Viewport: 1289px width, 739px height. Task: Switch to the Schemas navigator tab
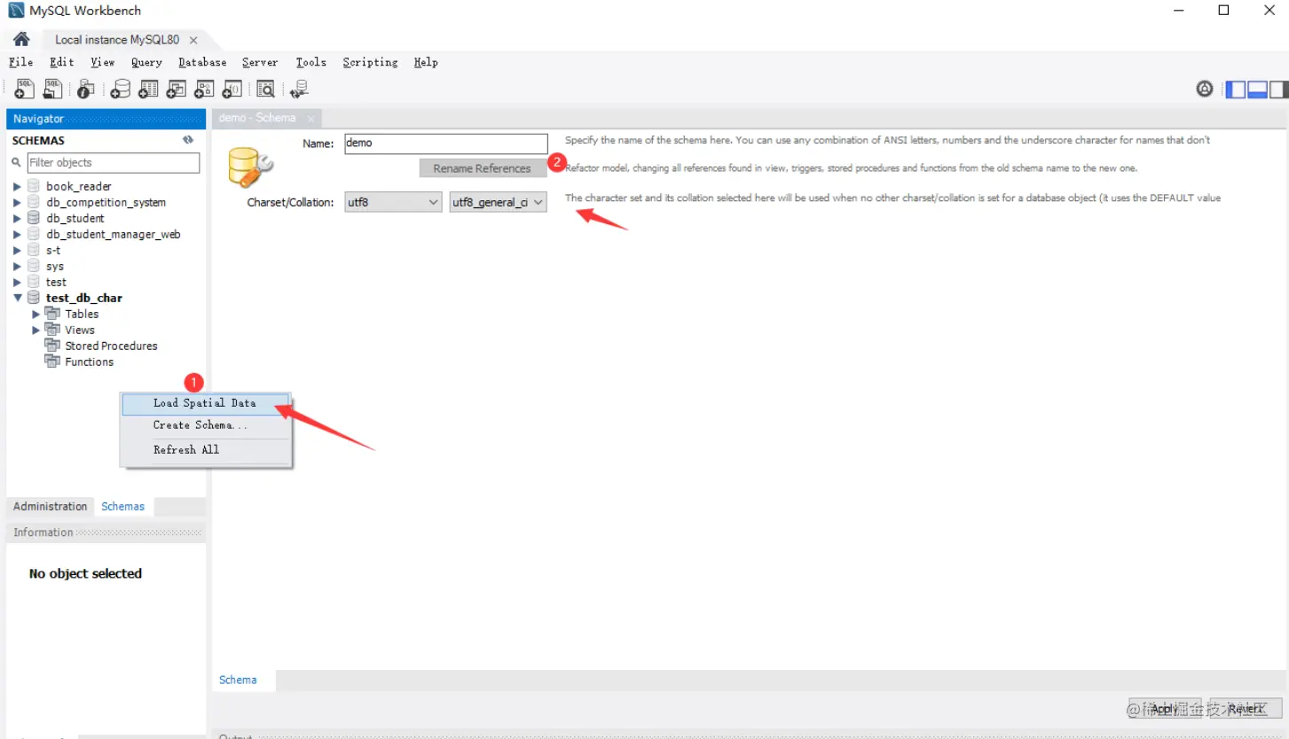[123, 506]
